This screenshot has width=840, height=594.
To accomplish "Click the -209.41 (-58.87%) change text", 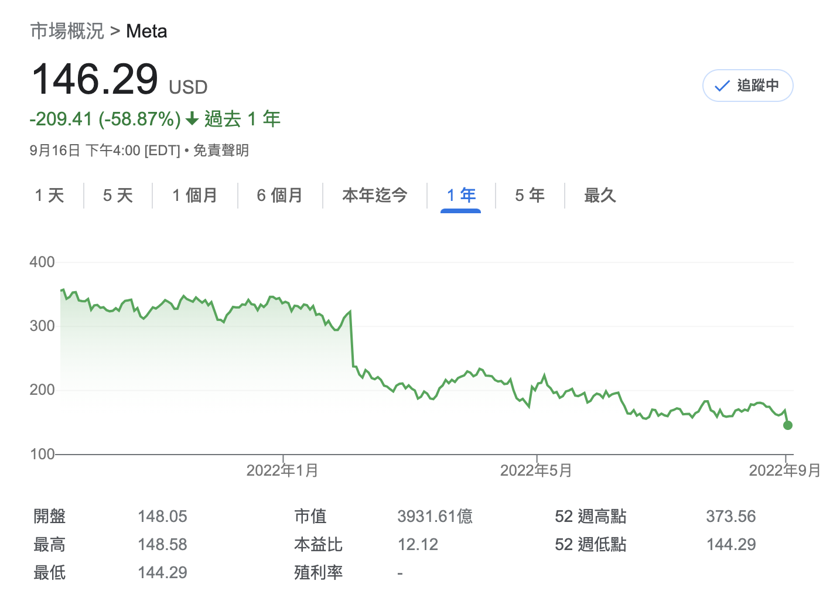I will pyautogui.click(x=105, y=119).
